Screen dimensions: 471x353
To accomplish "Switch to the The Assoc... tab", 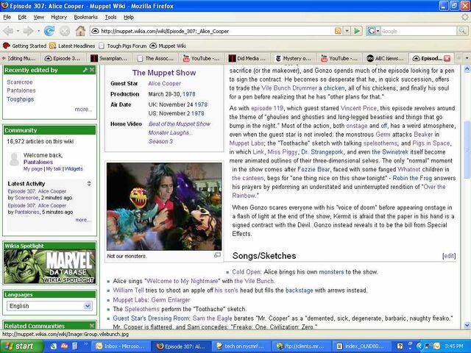I will click(156, 58).
